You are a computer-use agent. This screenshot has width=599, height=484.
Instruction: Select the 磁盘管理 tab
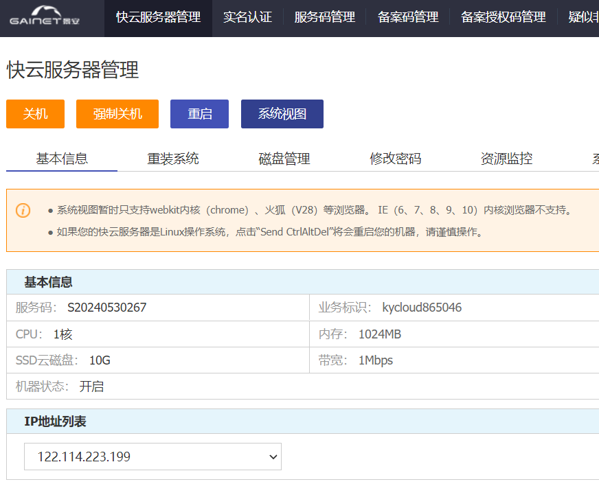284,159
